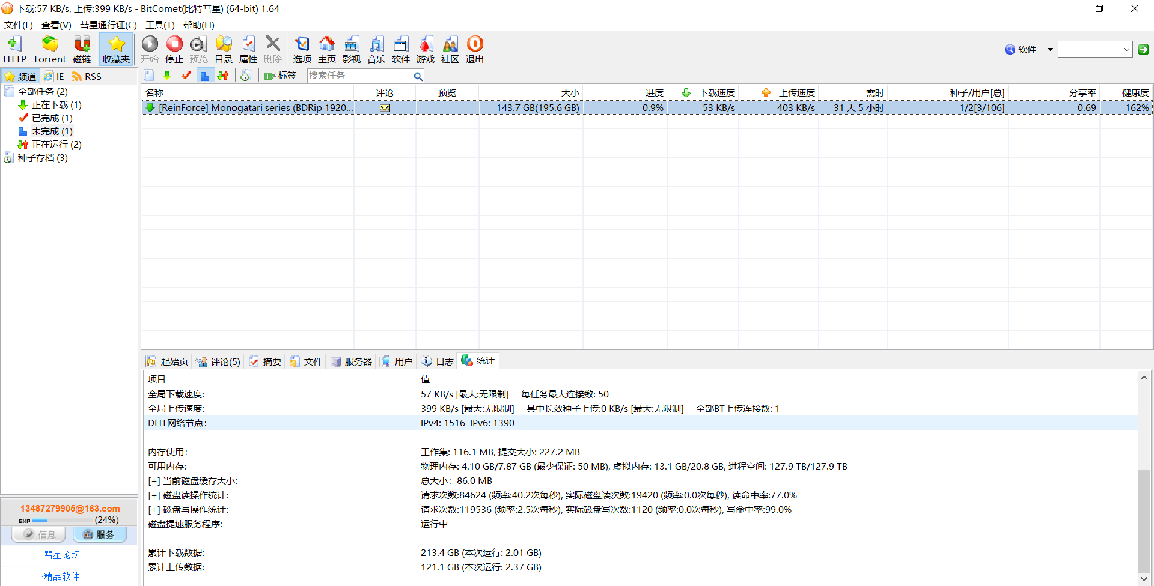Open a Torrent file via toolbar
This screenshot has height=586, width=1154.
(x=49, y=49)
